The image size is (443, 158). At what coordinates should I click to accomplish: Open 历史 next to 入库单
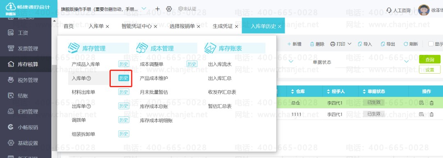point(123,78)
